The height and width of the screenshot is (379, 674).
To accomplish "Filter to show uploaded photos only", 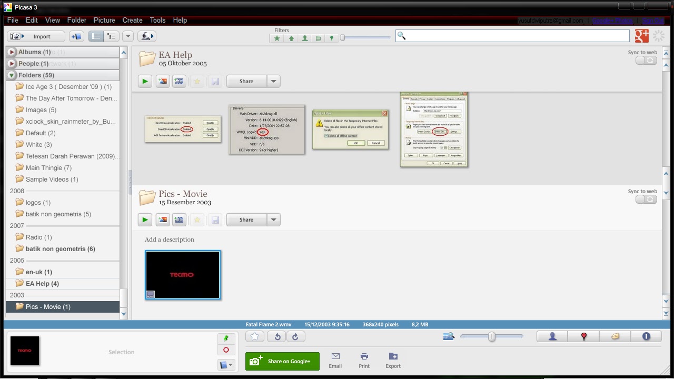I will (x=291, y=38).
